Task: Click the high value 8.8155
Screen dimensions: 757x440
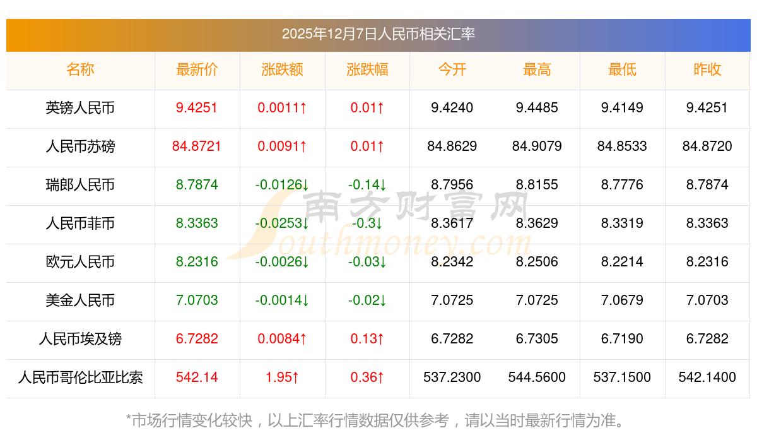Action: click(537, 185)
